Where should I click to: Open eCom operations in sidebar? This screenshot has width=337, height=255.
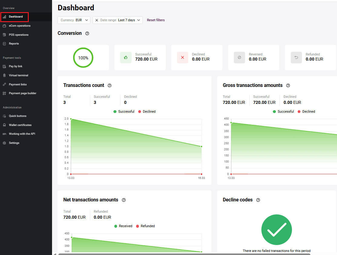pos(19,26)
